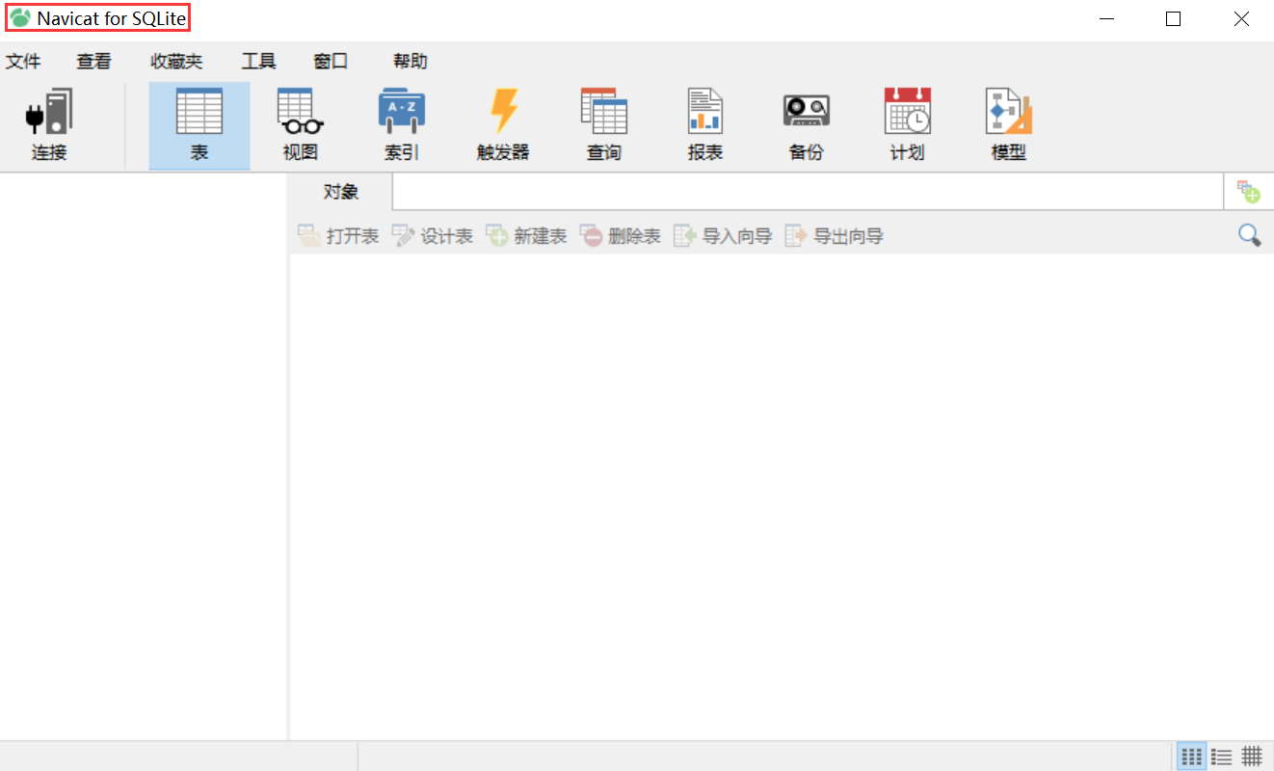Screen dimensions: 1274x771
Task: Toggle large icons view in status bar
Action: point(1191,756)
